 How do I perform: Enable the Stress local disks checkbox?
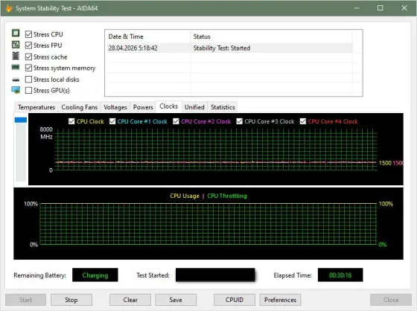pyautogui.click(x=28, y=80)
